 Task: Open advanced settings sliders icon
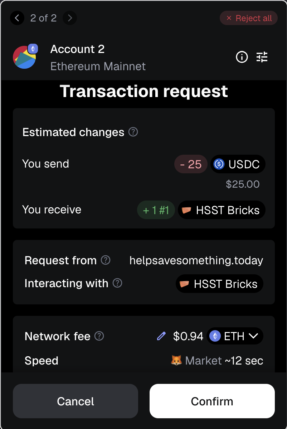(262, 57)
